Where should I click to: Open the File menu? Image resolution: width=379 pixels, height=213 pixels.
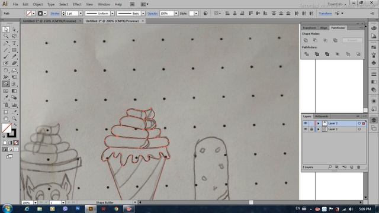pyautogui.click(x=15, y=4)
